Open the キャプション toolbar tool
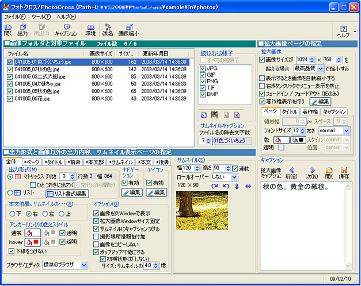Image resolution: width=361 pixels, height=286 pixels. [x=66, y=30]
